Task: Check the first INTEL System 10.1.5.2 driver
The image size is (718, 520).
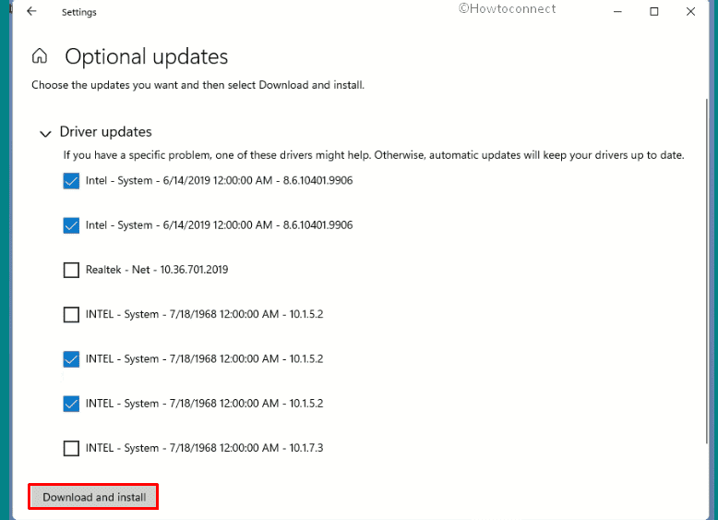Action: pos(71,315)
